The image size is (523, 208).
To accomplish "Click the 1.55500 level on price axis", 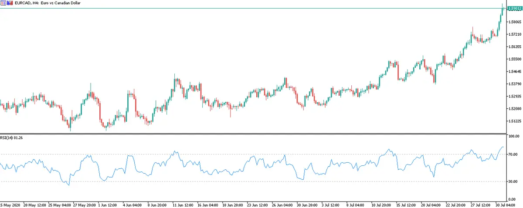I will (515, 59).
